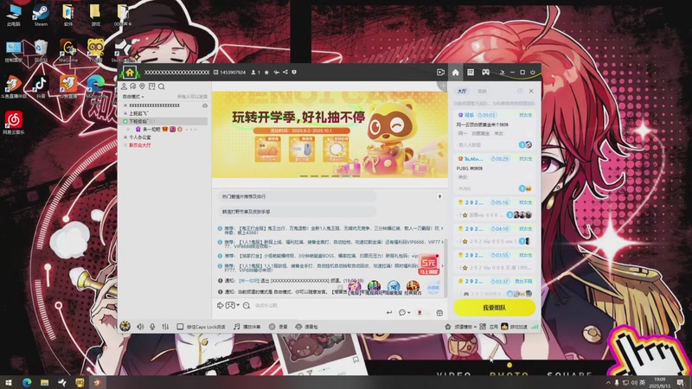Open the team card timed 05:16
Viewport: 692px width, 389px height.
(x=494, y=208)
